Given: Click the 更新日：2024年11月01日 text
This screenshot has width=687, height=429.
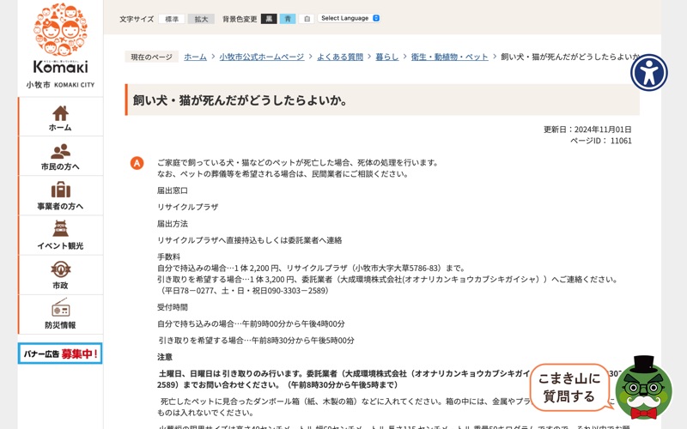Looking at the screenshot, I should pyautogui.click(x=587, y=130).
